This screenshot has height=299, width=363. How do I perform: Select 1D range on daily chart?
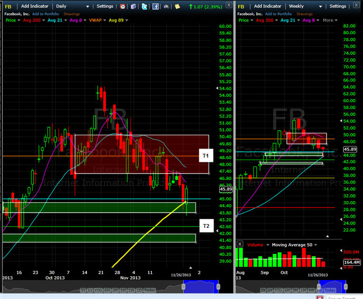point(139,290)
